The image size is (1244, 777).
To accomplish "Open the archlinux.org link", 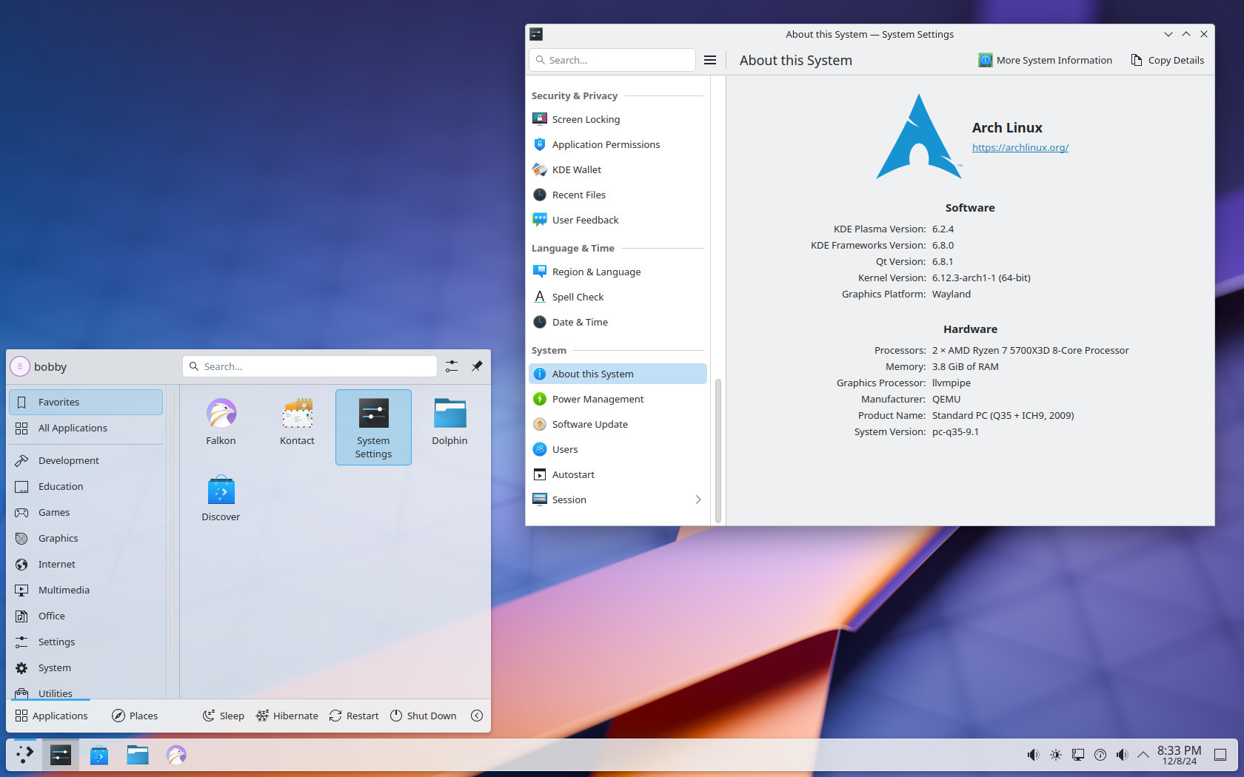I will pos(1020,147).
